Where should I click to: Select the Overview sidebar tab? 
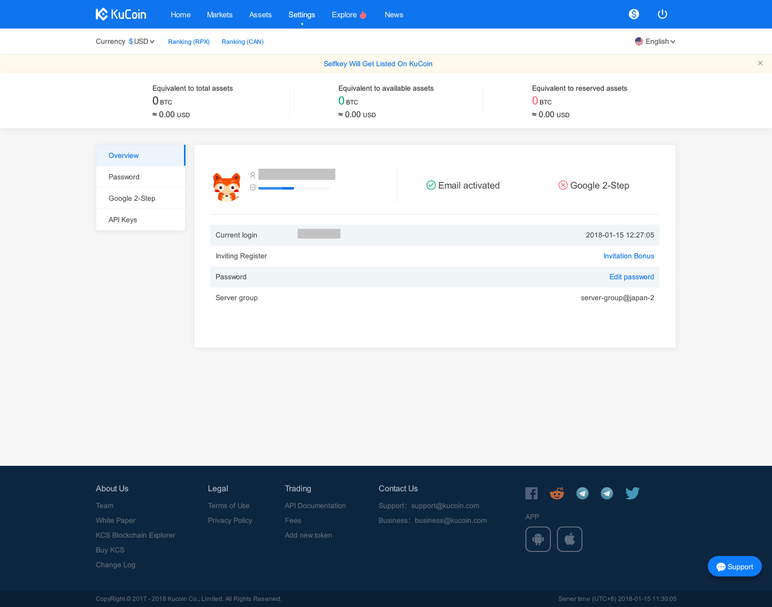tap(141, 155)
